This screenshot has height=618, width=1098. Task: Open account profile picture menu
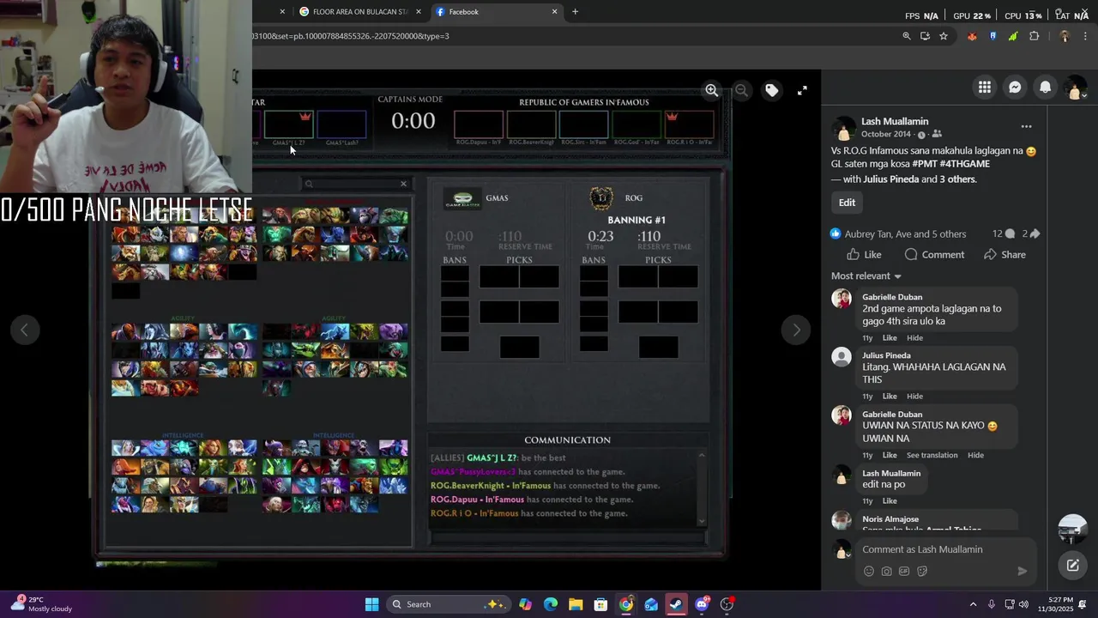pyautogui.click(x=1075, y=88)
